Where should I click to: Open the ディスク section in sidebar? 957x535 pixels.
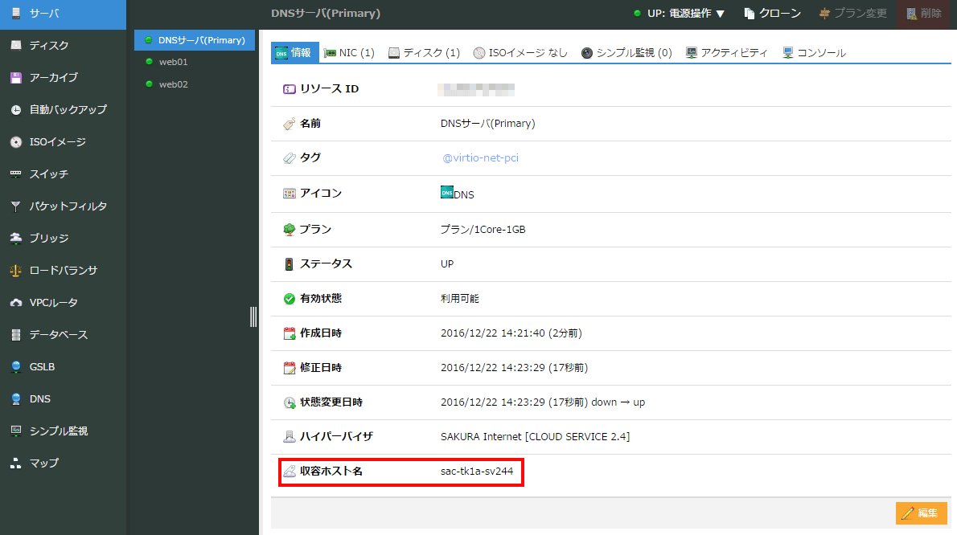pyautogui.click(x=50, y=46)
